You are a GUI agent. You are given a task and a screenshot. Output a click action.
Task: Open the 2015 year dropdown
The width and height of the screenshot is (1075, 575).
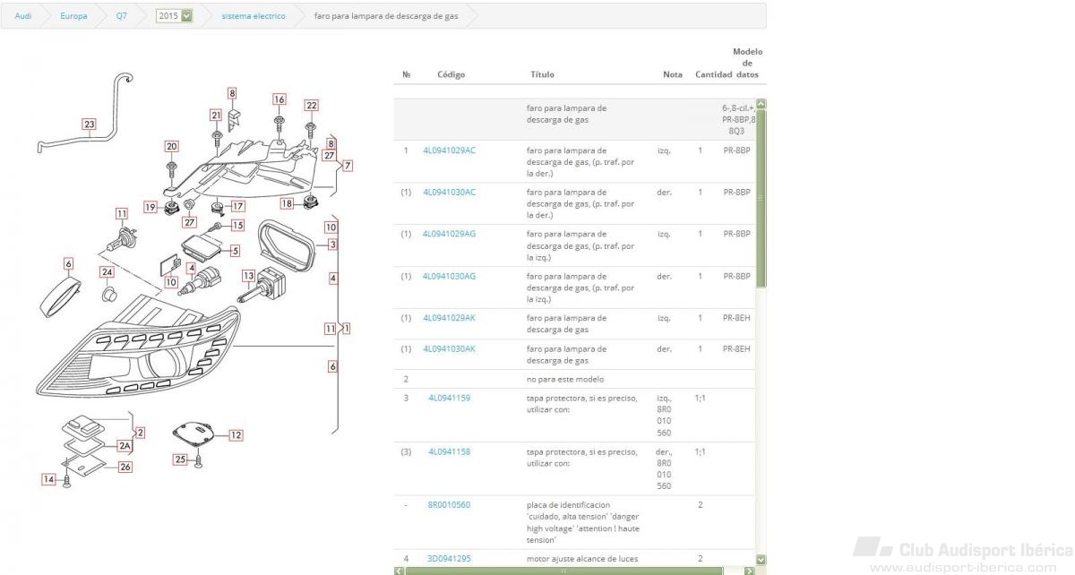click(174, 16)
